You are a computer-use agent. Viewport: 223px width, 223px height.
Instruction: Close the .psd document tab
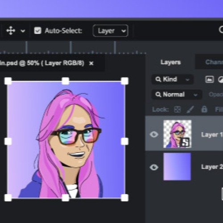pyautogui.click(x=91, y=63)
